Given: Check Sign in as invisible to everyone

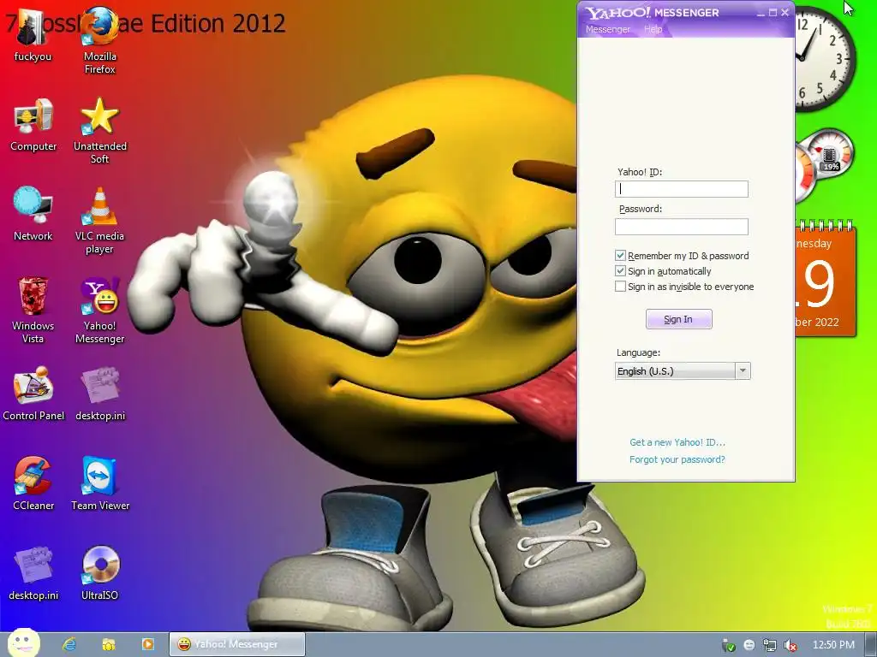Looking at the screenshot, I should [620, 287].
